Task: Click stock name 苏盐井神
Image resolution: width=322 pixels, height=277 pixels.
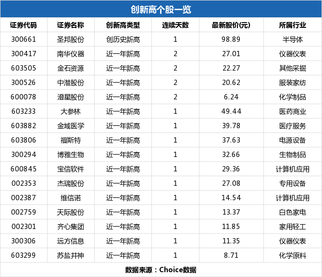Action: point(71,255)
